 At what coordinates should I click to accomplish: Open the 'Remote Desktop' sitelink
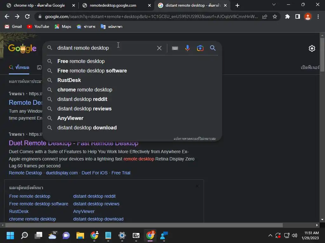pos(25,173)
